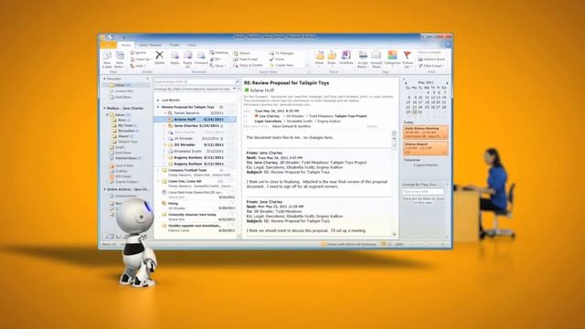585x329 pixels.
Task: Go to next month in calendar
Action: 447,82
